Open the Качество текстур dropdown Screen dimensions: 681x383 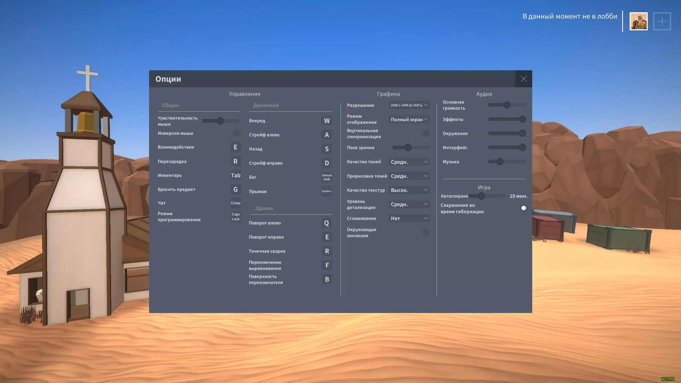[x=409, y=190]
